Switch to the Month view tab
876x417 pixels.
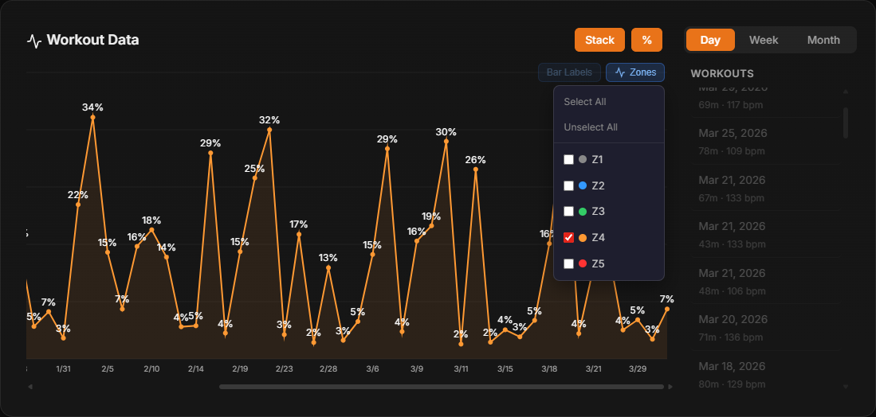823,40
